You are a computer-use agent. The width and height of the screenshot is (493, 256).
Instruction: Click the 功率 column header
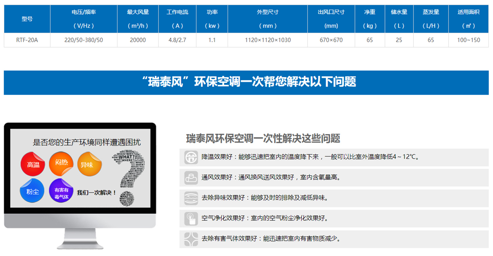(x=212, y=19)
